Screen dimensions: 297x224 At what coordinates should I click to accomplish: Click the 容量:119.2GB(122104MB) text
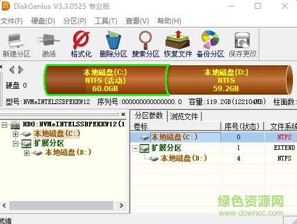227,102
